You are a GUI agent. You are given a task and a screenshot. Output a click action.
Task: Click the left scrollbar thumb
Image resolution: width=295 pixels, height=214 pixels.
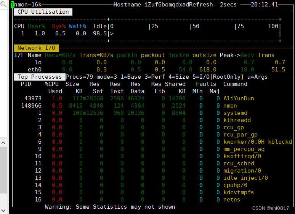pos(3,170)
